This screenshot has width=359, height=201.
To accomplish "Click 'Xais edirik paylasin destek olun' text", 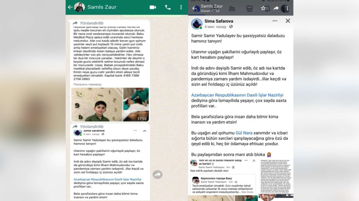I will [209, 171].
